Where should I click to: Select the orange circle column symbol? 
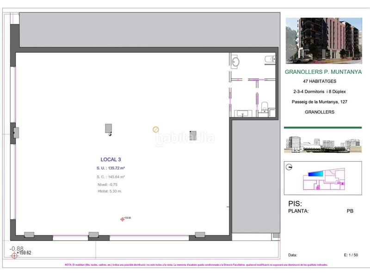coord(156,129)
